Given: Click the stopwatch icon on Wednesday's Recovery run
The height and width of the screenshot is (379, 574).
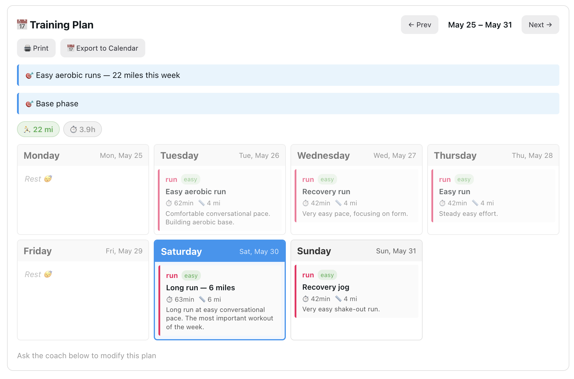Looking at the screenshot, I should click(x=306, y=203).
